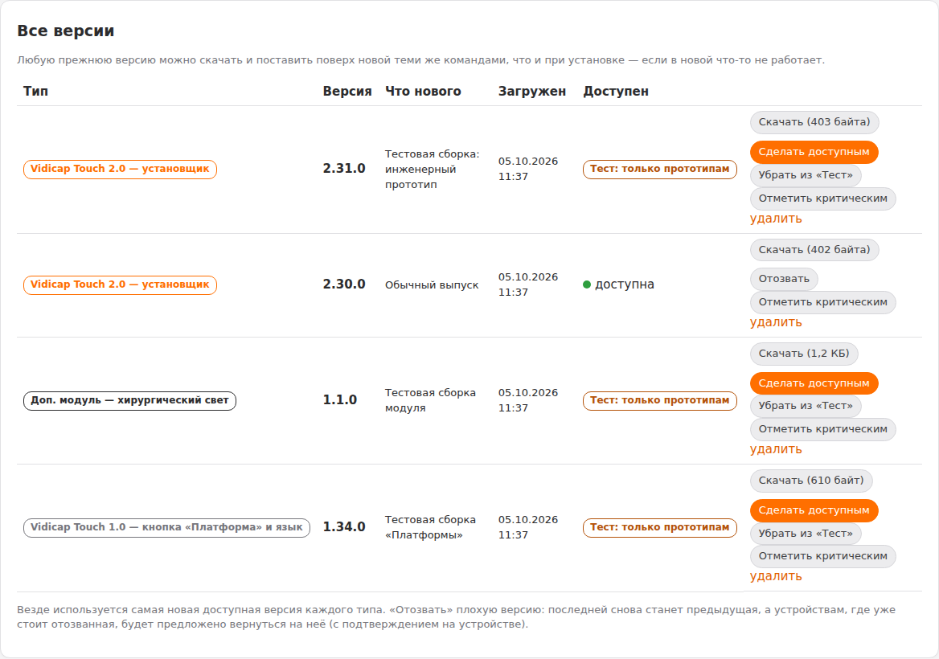Click «Сделать доступным» for version 1.1.0

point(814,383)
